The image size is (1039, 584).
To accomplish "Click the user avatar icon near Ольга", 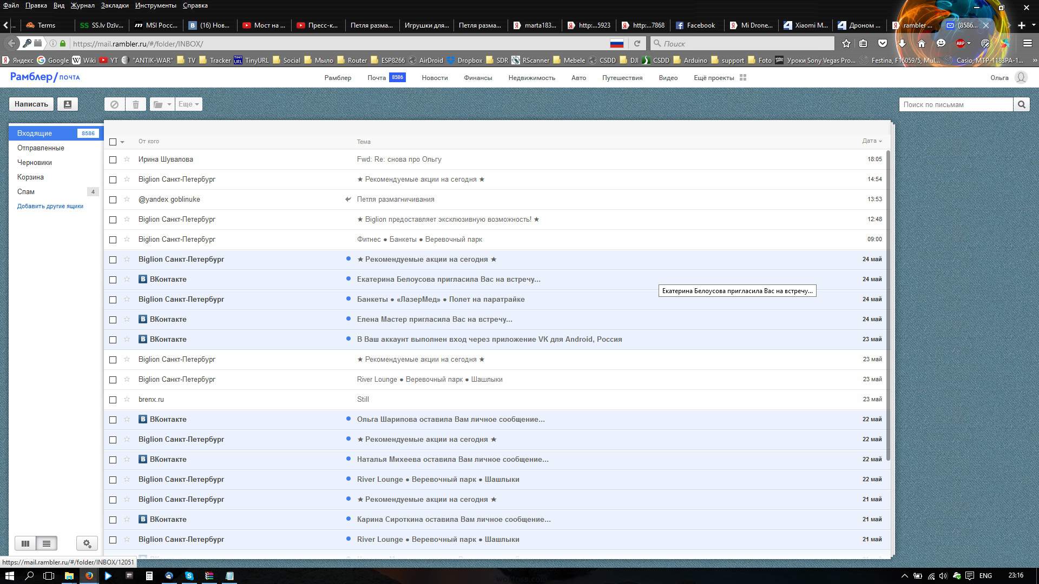I will pos(1021,78).
